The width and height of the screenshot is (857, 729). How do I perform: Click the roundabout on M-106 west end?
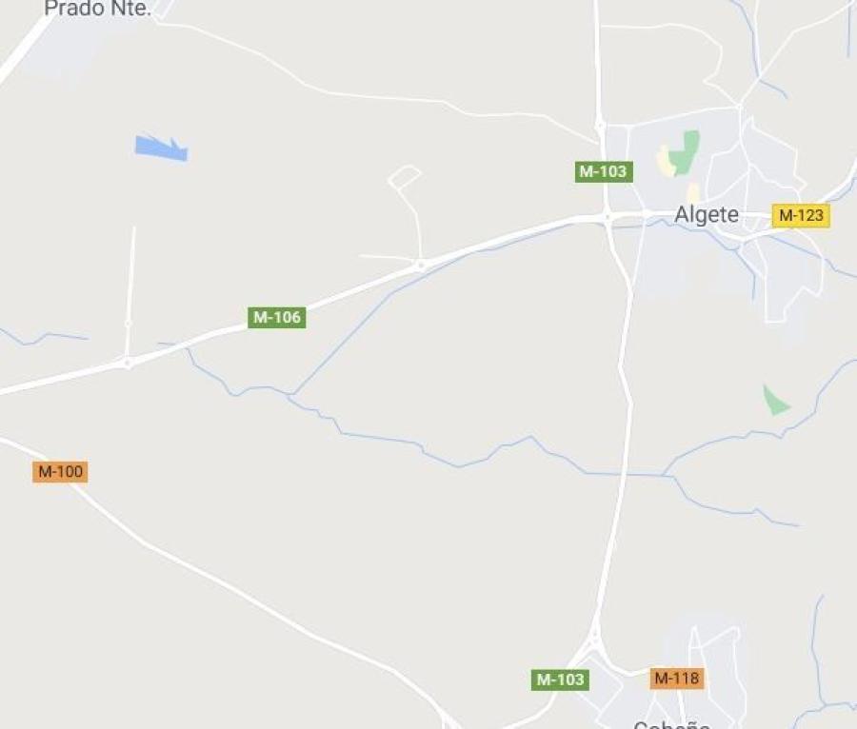128,363
